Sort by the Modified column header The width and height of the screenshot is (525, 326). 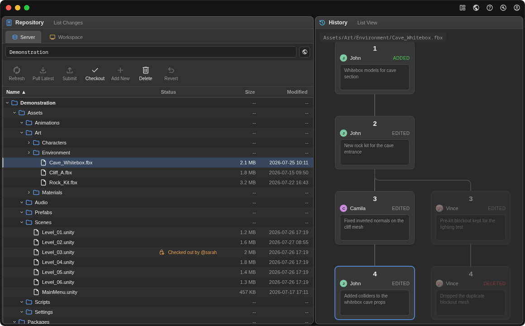pos(297,92)
